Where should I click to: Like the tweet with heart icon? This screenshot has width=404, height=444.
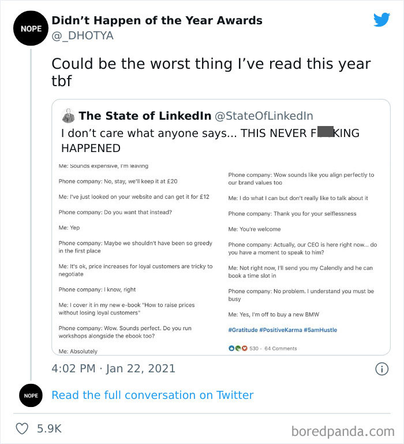23,428
